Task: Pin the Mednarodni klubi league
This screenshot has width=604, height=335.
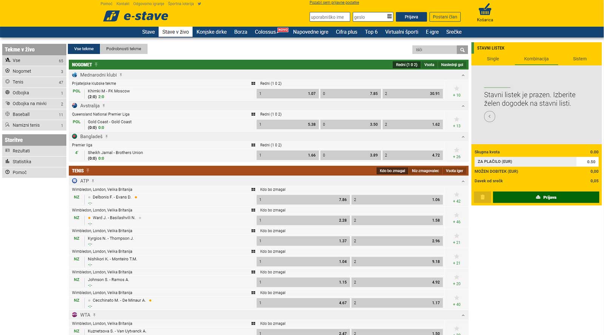Action: pos(121,75)
